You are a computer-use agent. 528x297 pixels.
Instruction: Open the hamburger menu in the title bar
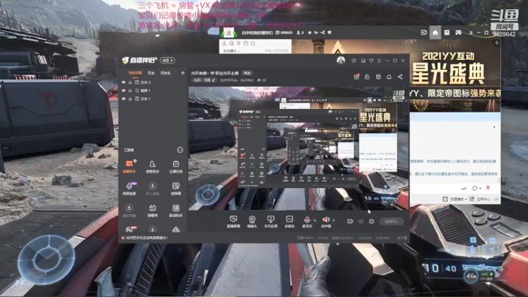tap(379, 61)
